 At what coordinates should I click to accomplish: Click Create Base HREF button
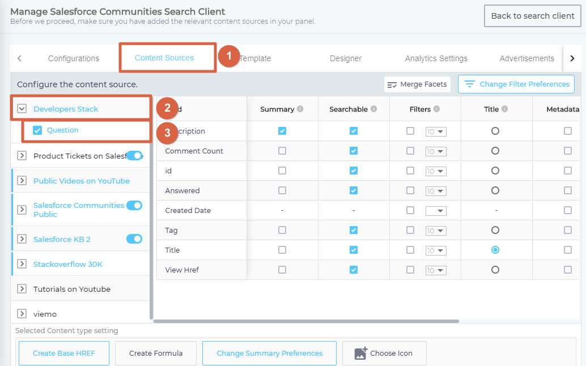tap(64, 353)
